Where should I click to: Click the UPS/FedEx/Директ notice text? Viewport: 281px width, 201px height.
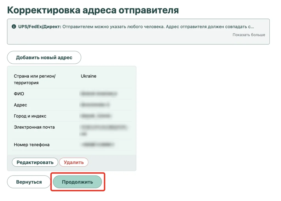[x=136, y=27]
